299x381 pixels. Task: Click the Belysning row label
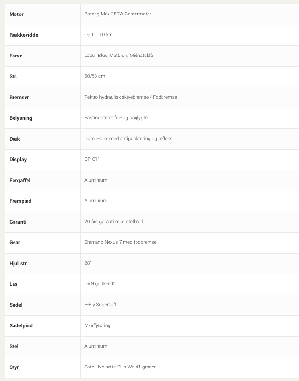click(21, 118)
